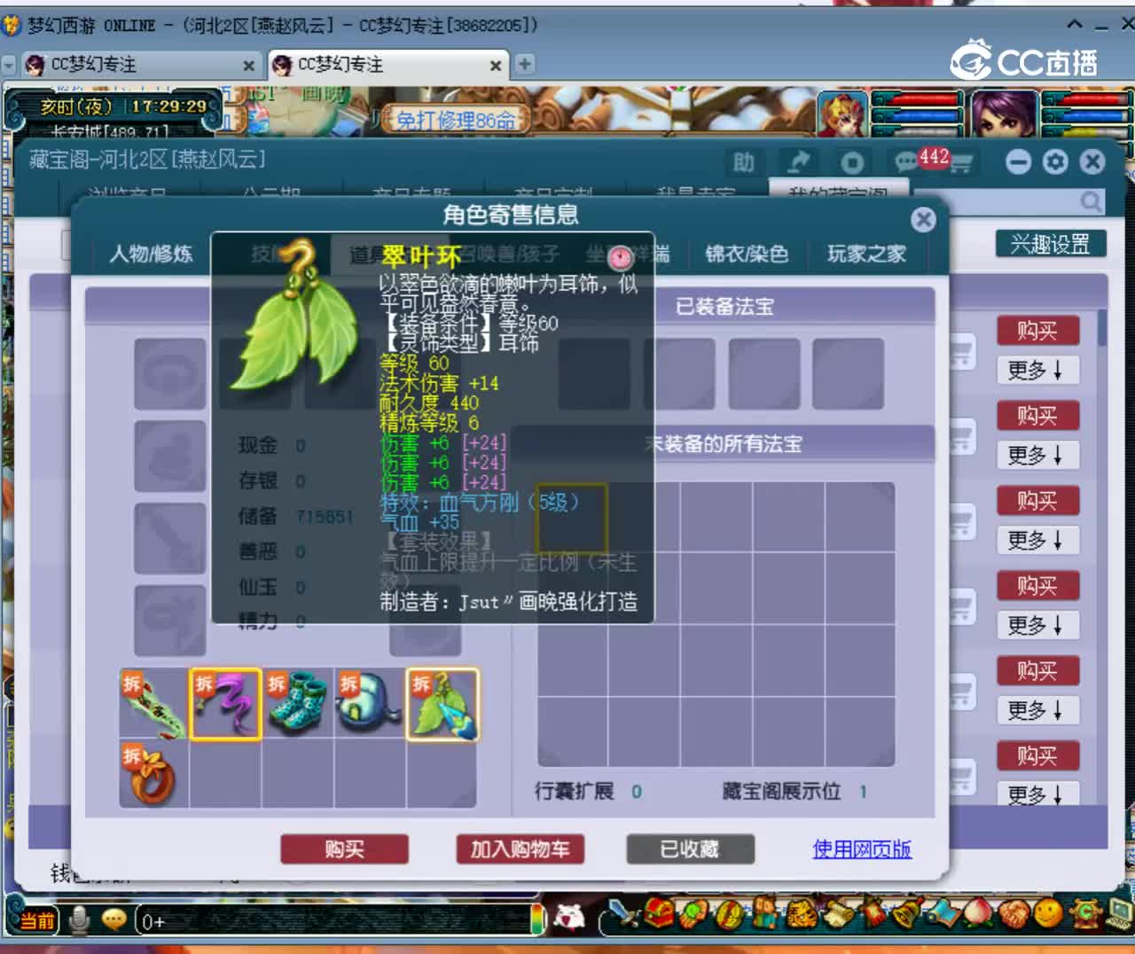This screenshot has width=1135, height=954.
Task: Select the orange ring accessory item
Action: click(153, 775)
